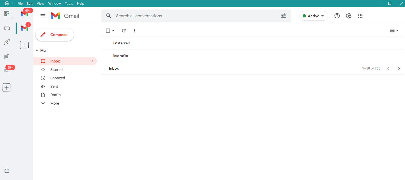Go to newer page arrow
The height and width of the screenshot is (180, 405).
click(388, 69)
